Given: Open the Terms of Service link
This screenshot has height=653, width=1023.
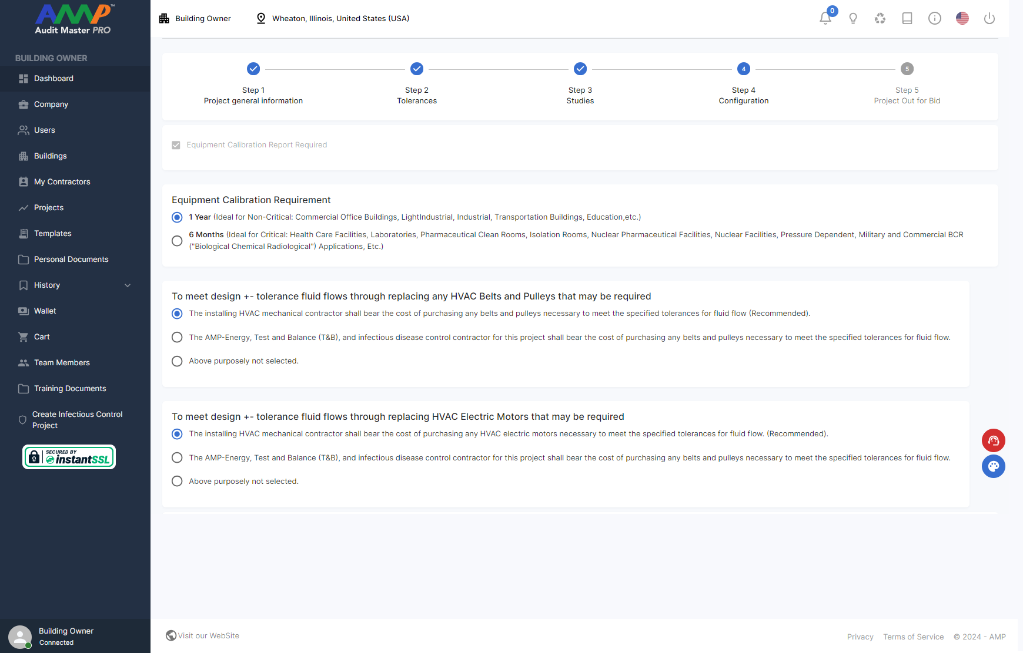Looking at the screenshot, I should click(x=913, y=637).
